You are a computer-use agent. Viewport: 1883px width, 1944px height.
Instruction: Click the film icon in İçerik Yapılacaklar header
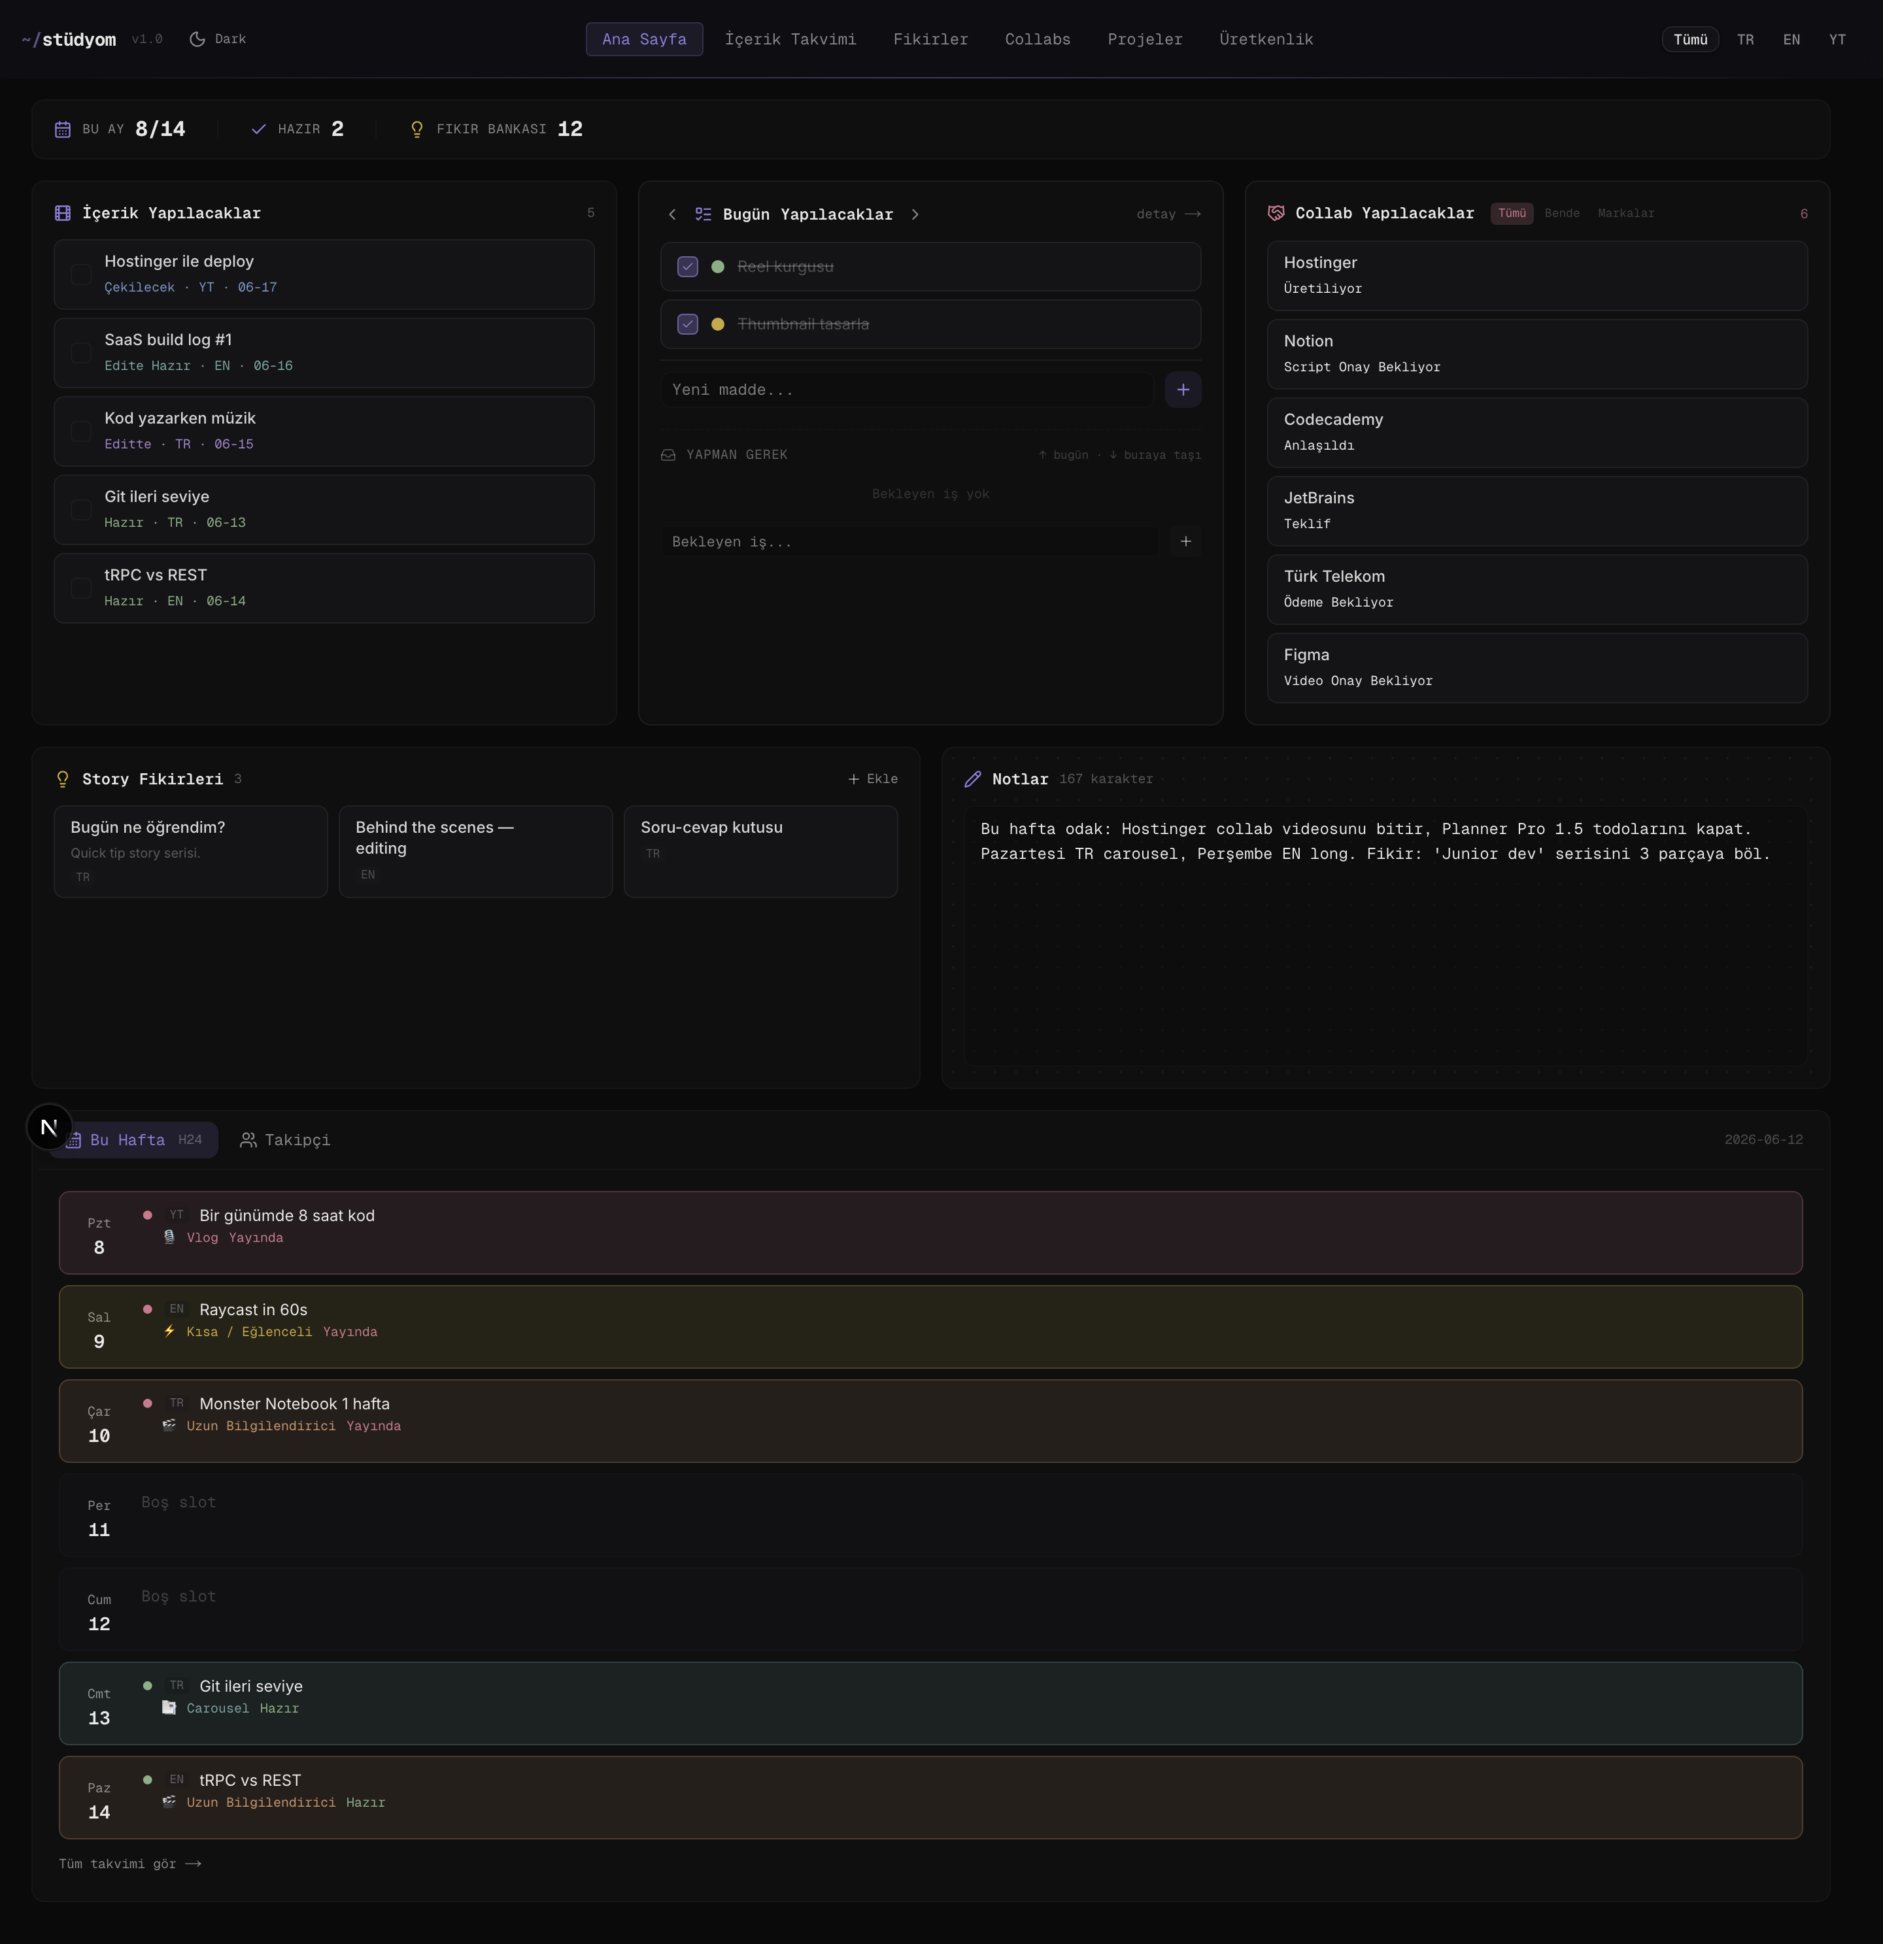63,213
